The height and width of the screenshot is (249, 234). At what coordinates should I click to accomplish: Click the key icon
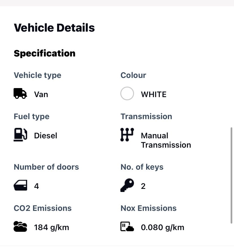pos(127,185)
